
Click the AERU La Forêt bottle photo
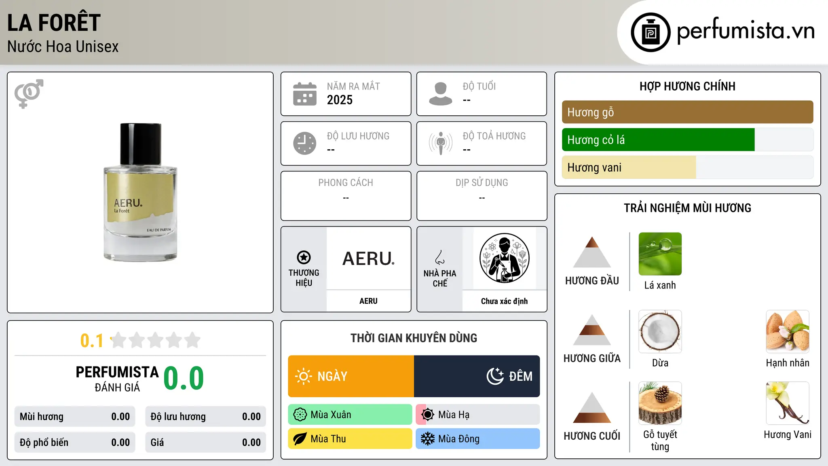pyautogui.click(x=140, y=193)
